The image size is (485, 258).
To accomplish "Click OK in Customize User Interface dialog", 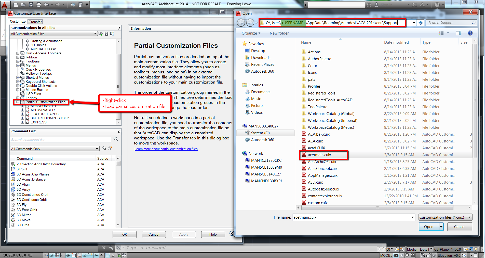I will tap(125, 234).
